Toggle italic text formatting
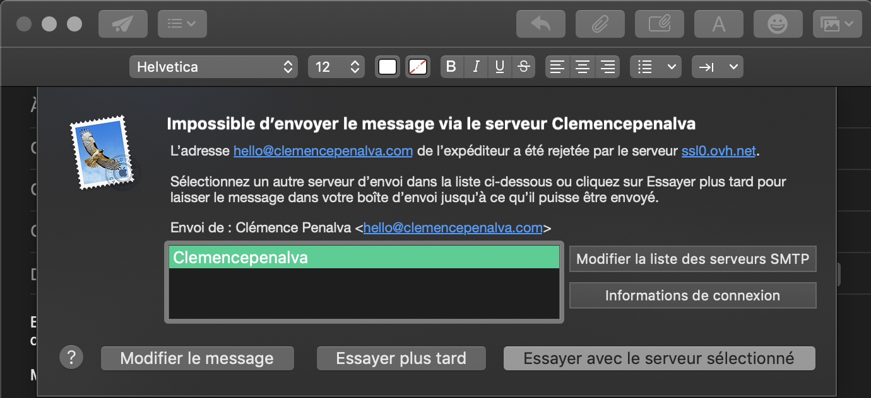 pyautogui.click(x=476, y=67)
